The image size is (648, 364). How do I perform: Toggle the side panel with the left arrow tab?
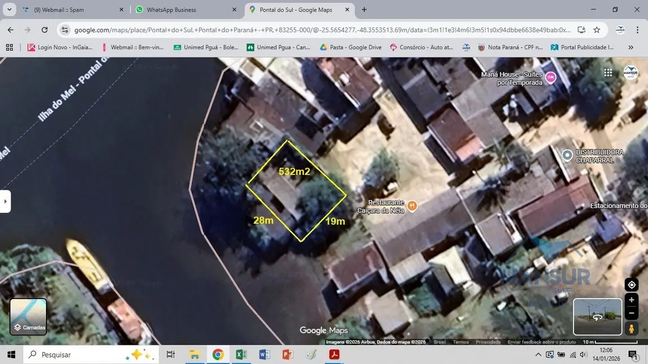point(6,200)
